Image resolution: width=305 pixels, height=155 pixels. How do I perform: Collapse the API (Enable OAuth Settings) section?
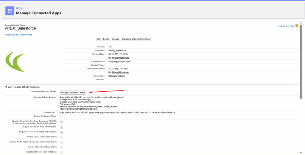[x=6, y=87]
